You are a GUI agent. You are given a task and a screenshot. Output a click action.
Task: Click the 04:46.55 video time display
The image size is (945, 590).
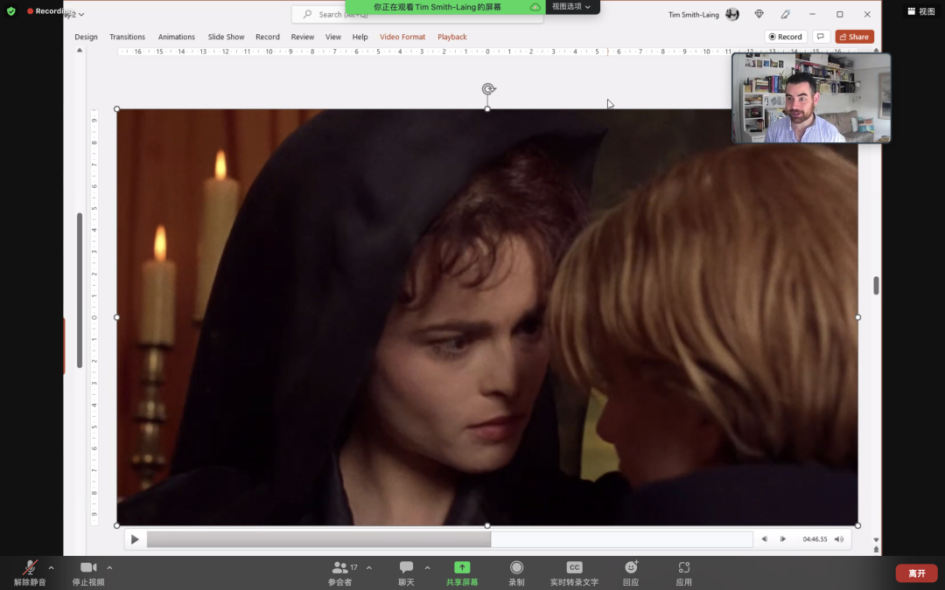(x=815, y=539)
